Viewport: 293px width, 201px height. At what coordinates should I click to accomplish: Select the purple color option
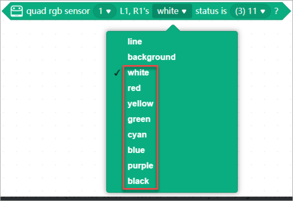[140, 166]
